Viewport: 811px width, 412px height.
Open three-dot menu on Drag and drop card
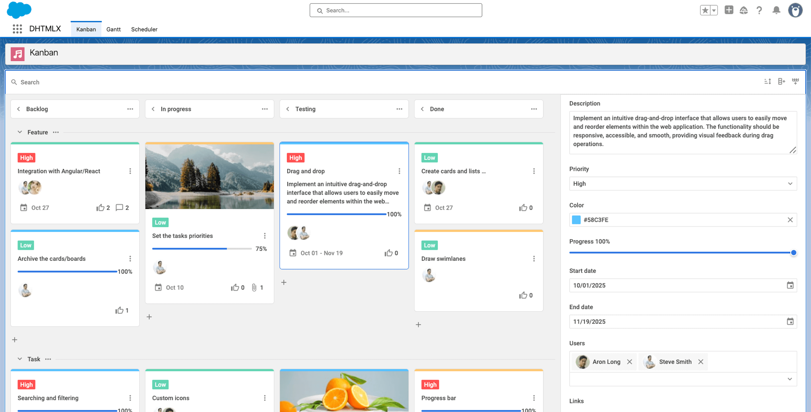pyautogui.click(x=399, y=171)
